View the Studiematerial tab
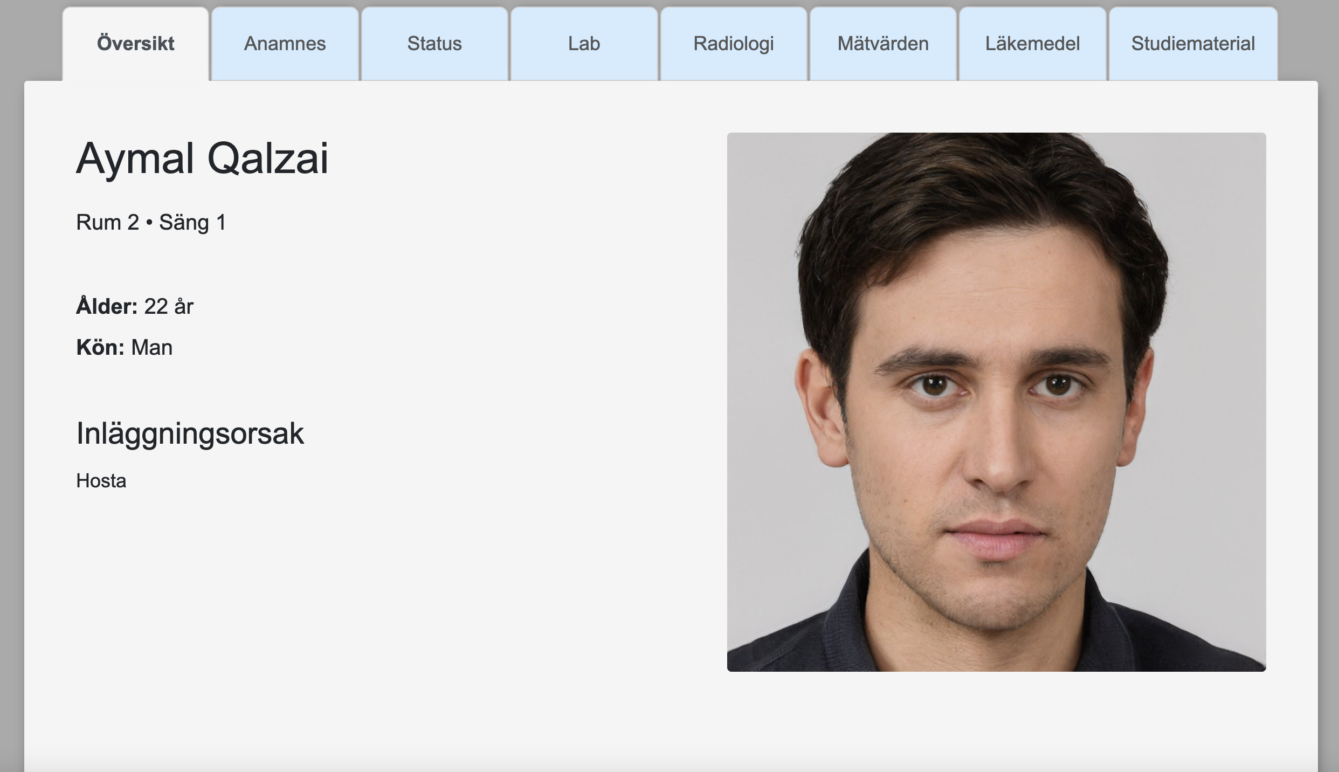The height and width of the screenshot is (772, 1339). [x=1193, y=44]
